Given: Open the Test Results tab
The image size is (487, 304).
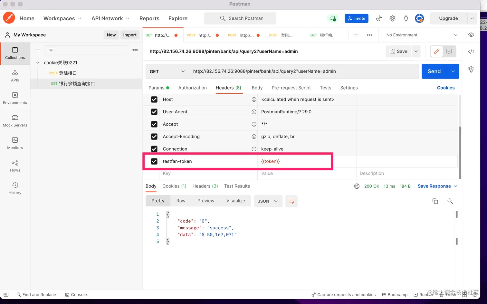Looking at the screenshot, I should point(237,186).
